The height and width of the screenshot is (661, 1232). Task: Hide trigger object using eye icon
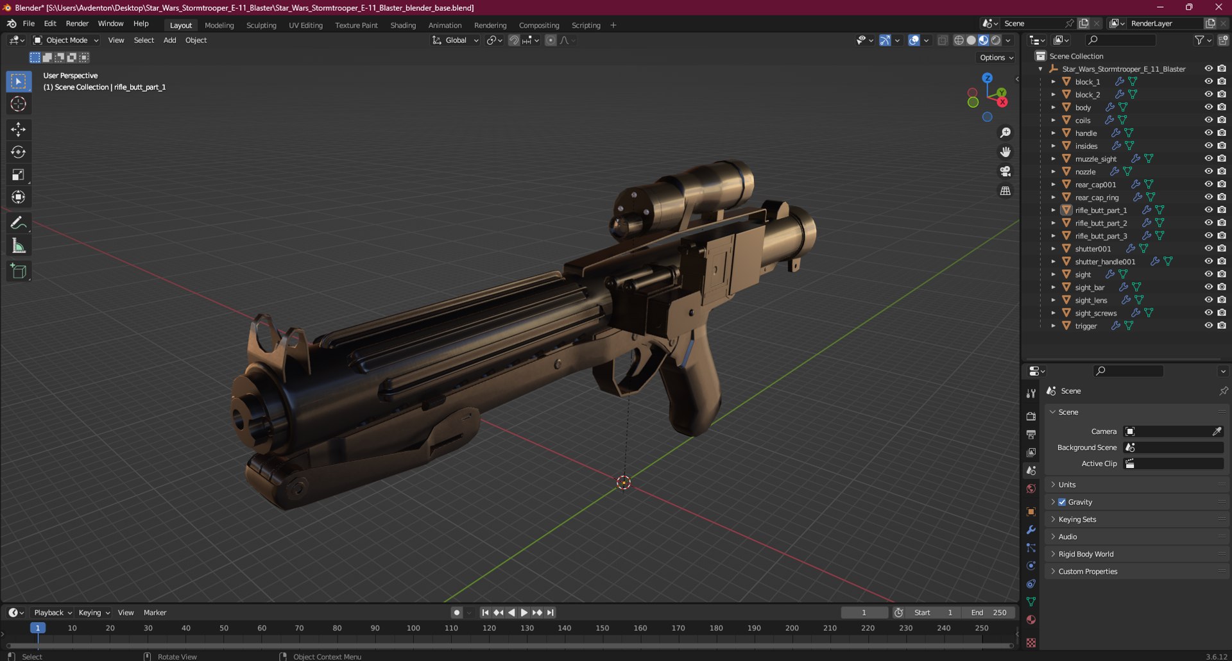[1208, 326]
